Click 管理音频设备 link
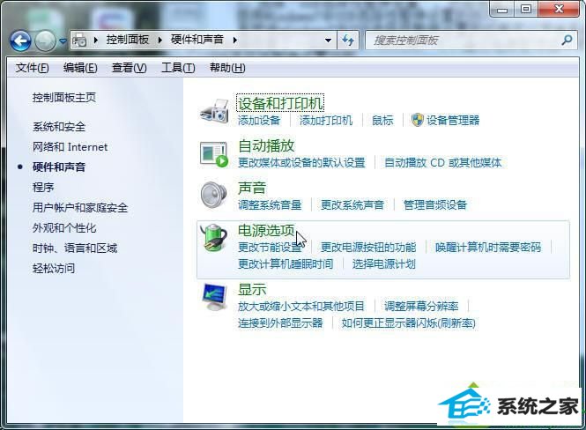 (435, 204)
